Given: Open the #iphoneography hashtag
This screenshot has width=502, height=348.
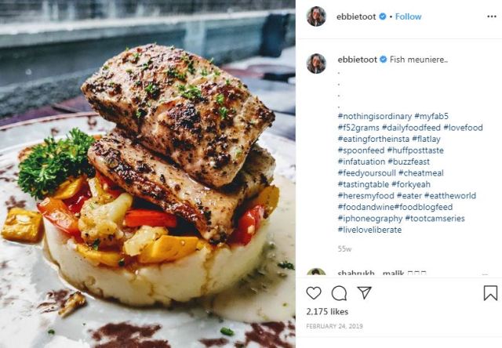Looking at the screenshot, I should [370, 219].
